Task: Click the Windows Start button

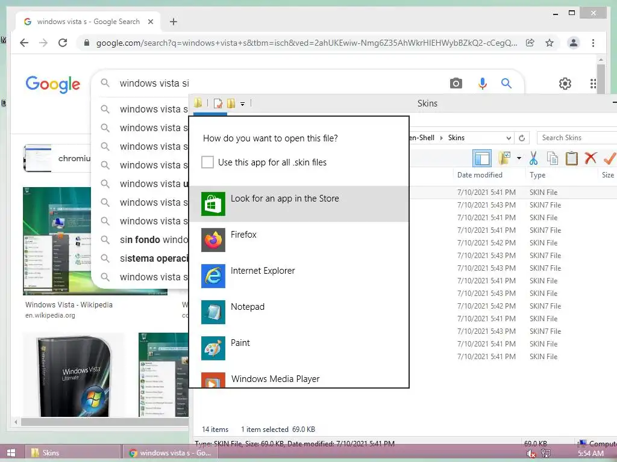Action: click(11, 452)
